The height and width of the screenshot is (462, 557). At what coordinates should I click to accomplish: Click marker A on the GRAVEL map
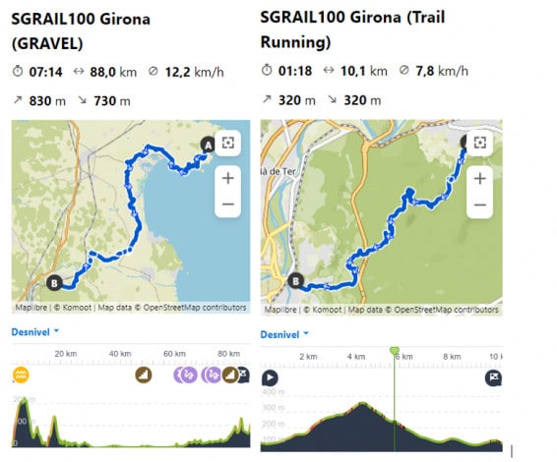point(208,144)
